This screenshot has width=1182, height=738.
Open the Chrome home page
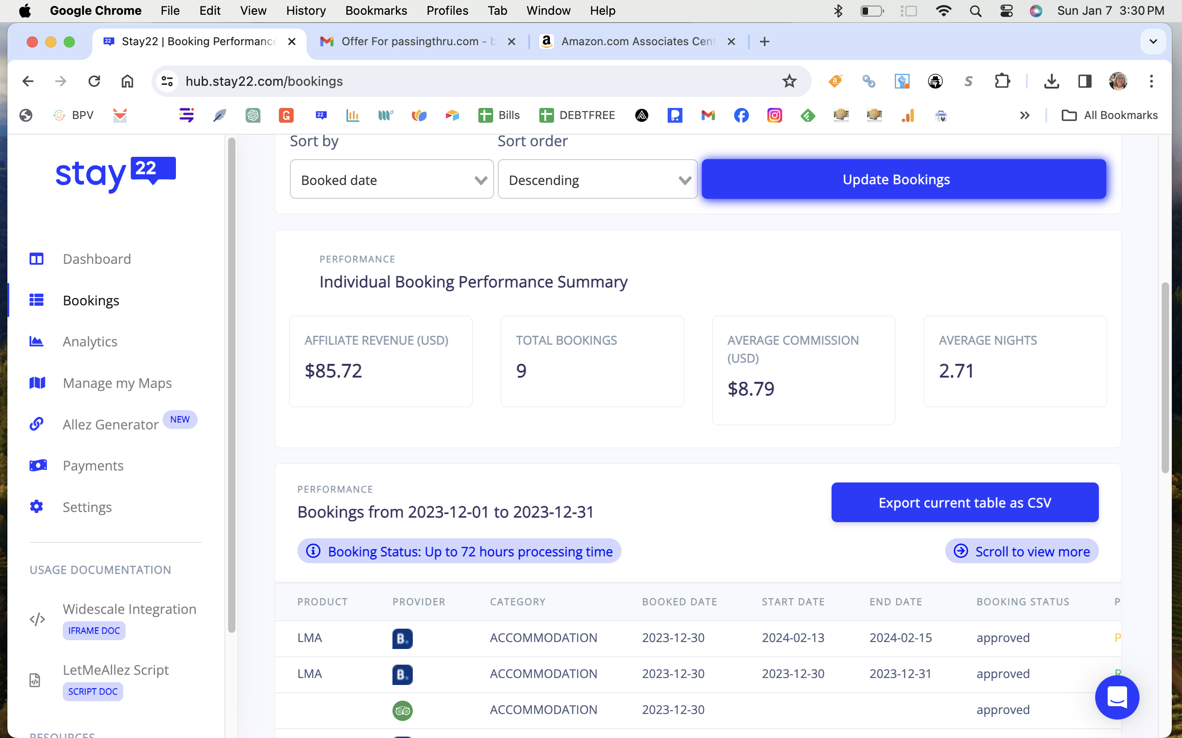(127, 81)
